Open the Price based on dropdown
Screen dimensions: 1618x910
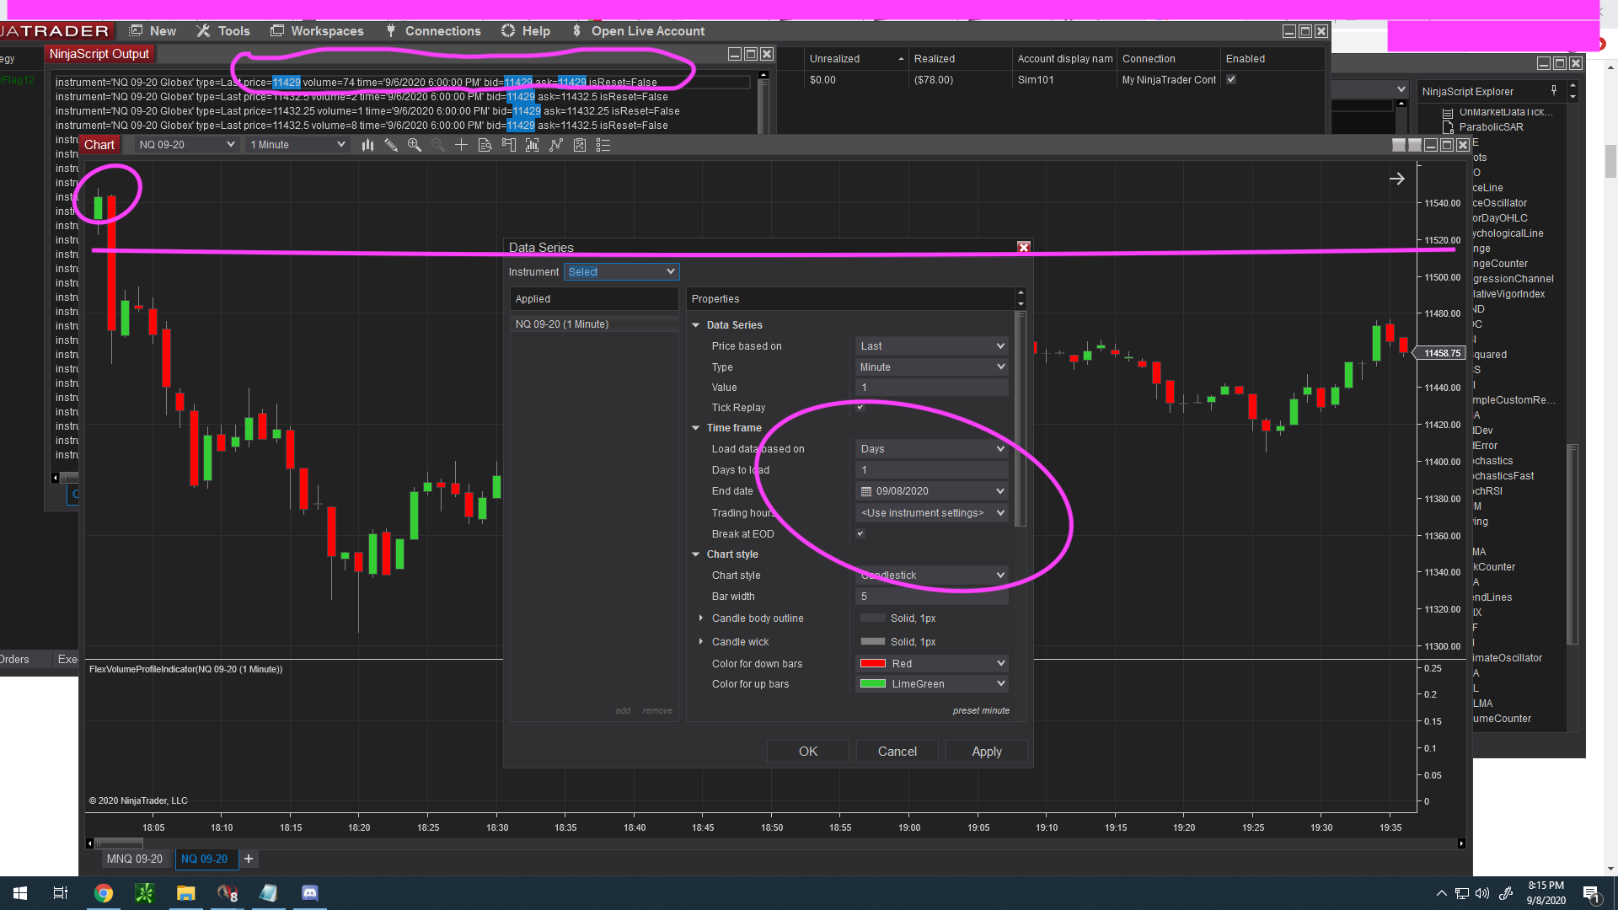[931, 346]
